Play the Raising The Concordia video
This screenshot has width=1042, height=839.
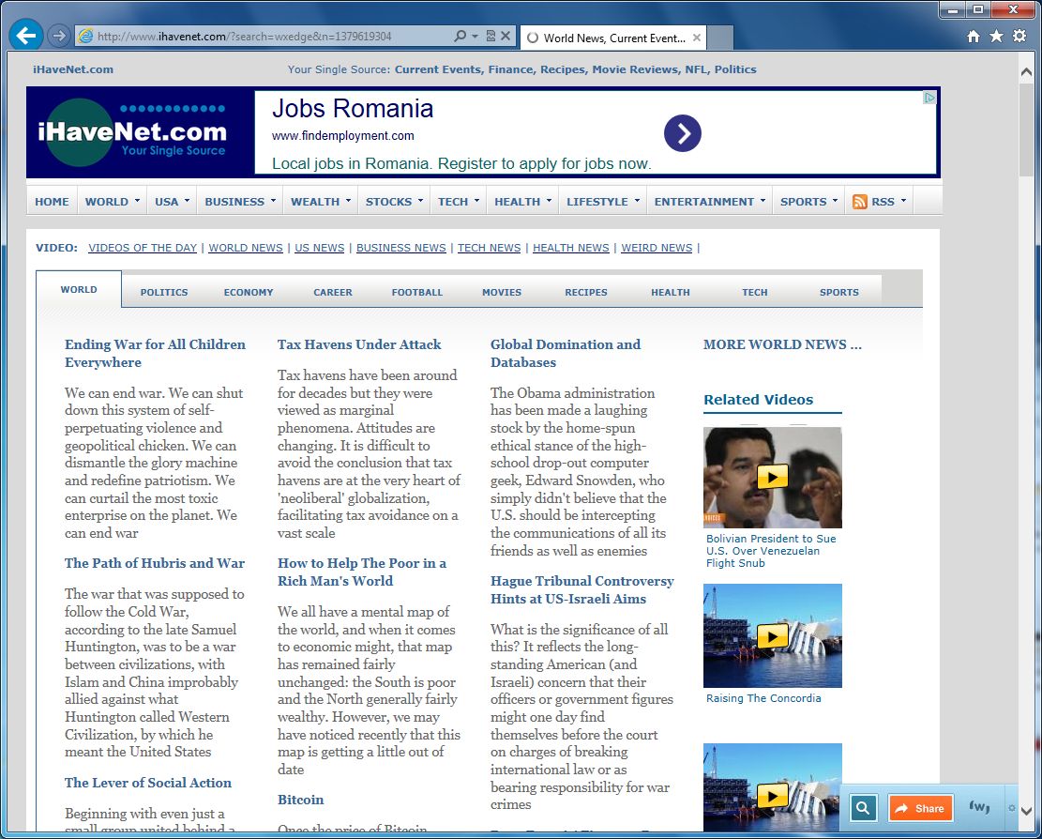[x=772, y=636]
